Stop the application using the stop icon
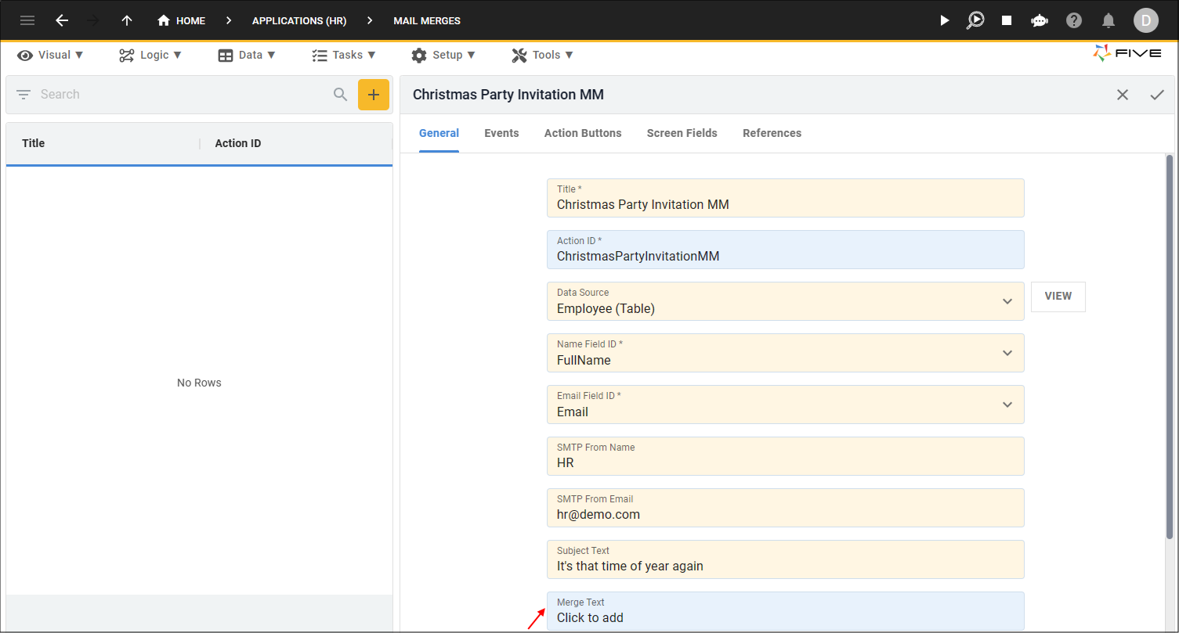This screenshot has width=1179, height=633. tap(1007, 20)
